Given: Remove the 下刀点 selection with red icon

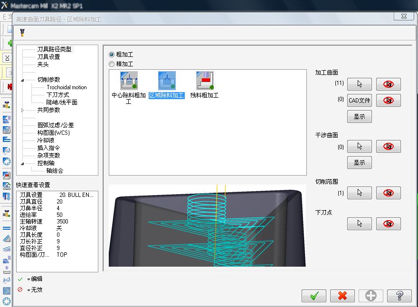Looking at the screenshot, I should pyautogui.click(x=389, y=223).
